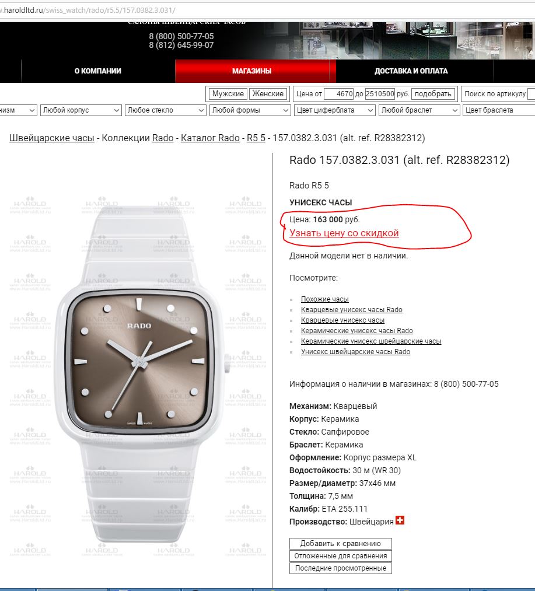Viewport: 535px width, 591px height.
Task: Follow the Узнать цену со скидкой link
Action: tap(344, 233)
